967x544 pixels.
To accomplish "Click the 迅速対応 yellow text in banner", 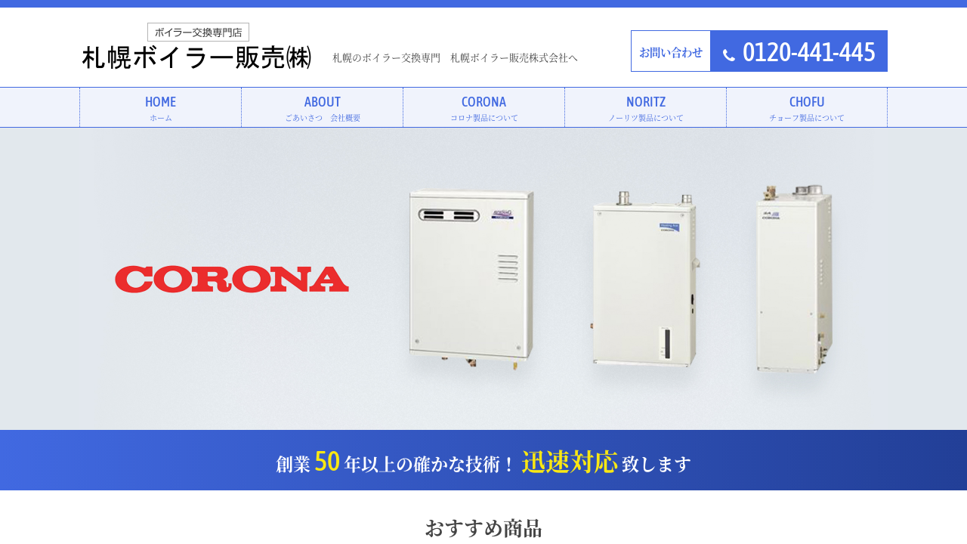I will tap(570, 462).
